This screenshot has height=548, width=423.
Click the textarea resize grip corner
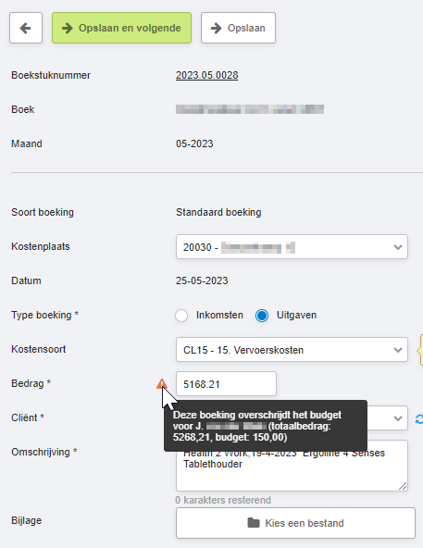(x=403, y=486)
